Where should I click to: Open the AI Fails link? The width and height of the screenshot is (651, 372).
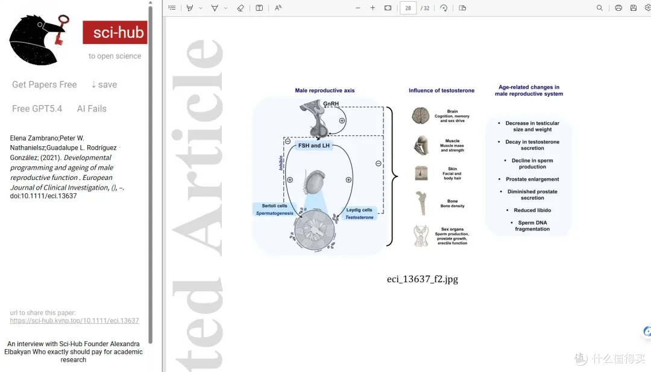click(x=92, y=109)
